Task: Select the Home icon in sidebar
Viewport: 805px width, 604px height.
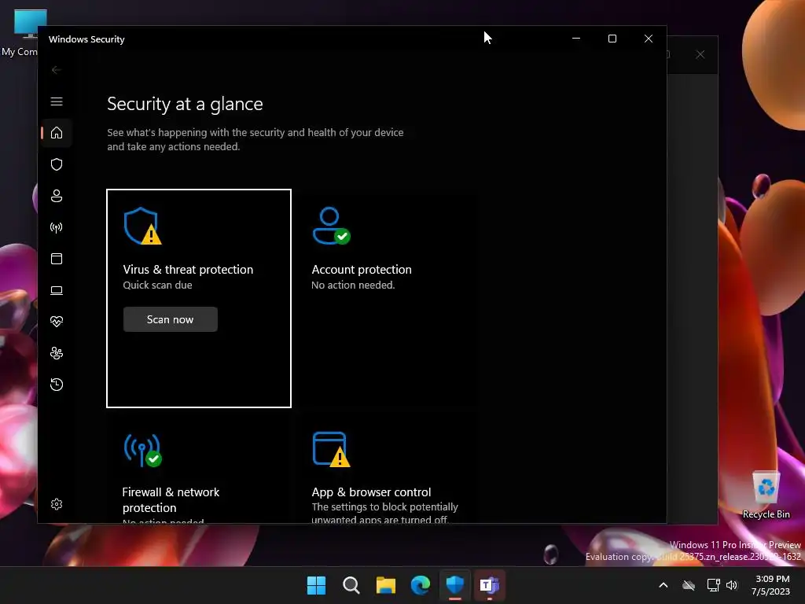Action: 57,133
